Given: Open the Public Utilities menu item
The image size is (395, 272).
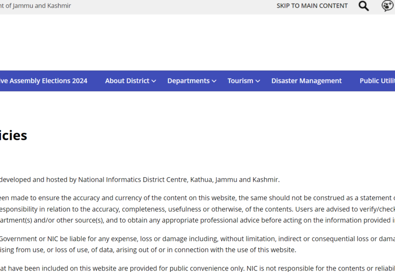Looking at the screenshot, I should click(x=377, y=81).
